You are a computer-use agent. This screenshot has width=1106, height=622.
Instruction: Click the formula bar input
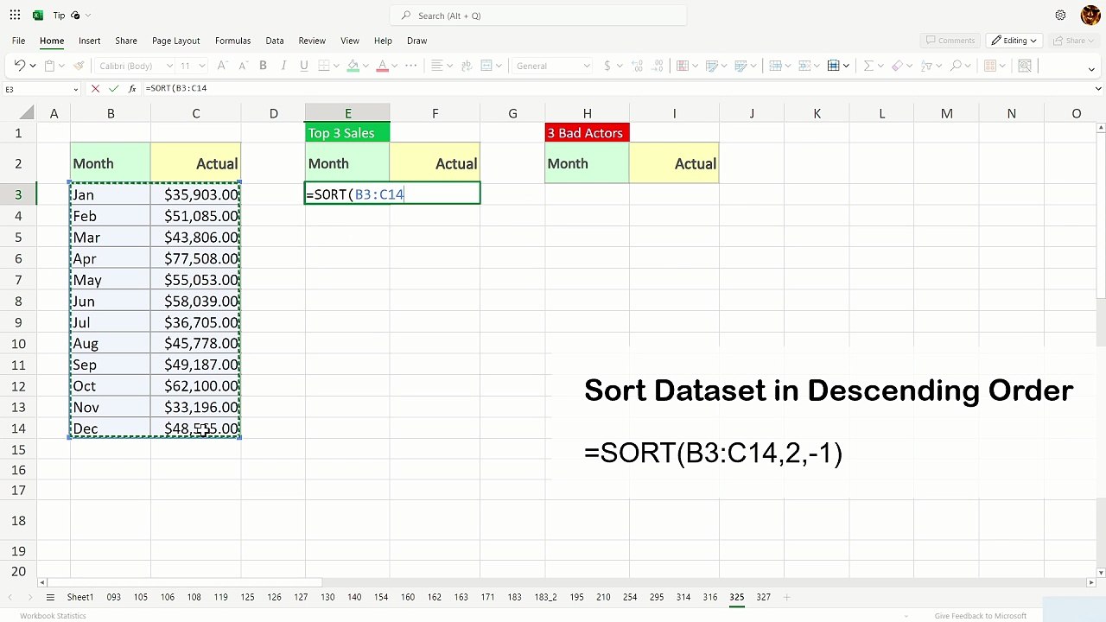(x=618, y=88)
